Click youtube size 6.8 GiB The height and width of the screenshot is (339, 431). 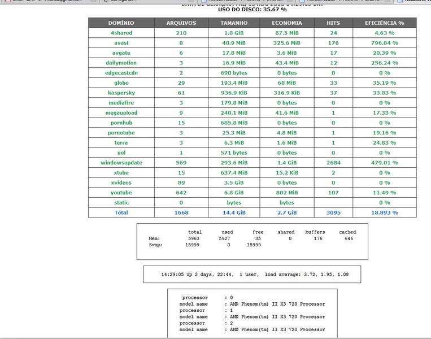click(234, 193)
